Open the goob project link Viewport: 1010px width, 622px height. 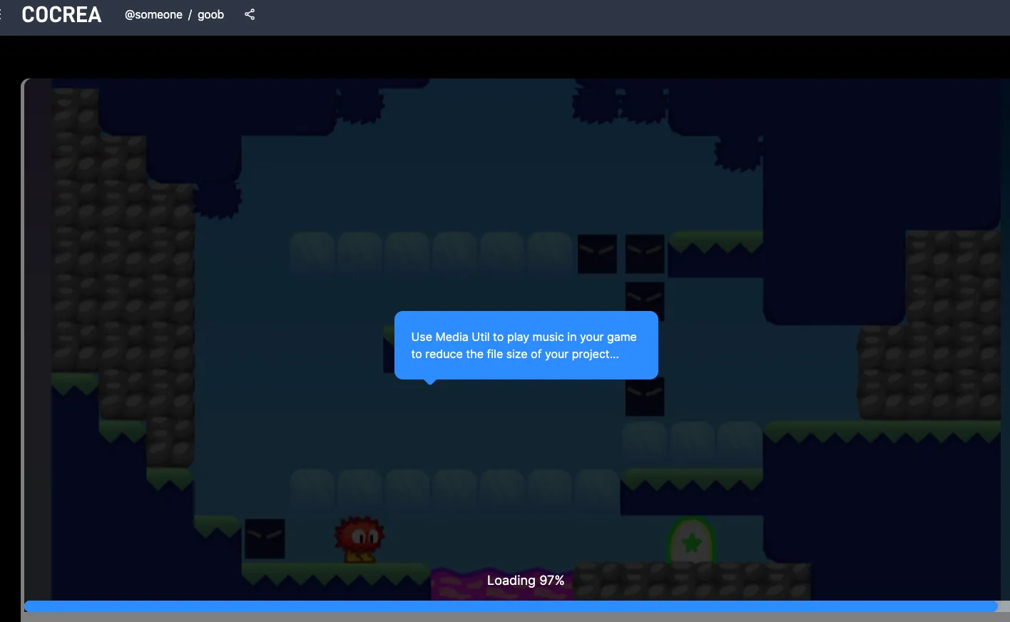tap(210, 14)
